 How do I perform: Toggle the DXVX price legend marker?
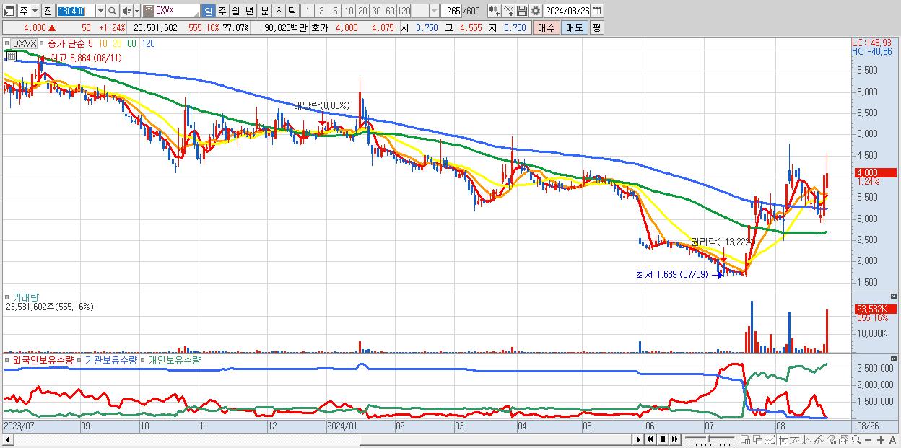click(x=8, y=43)
